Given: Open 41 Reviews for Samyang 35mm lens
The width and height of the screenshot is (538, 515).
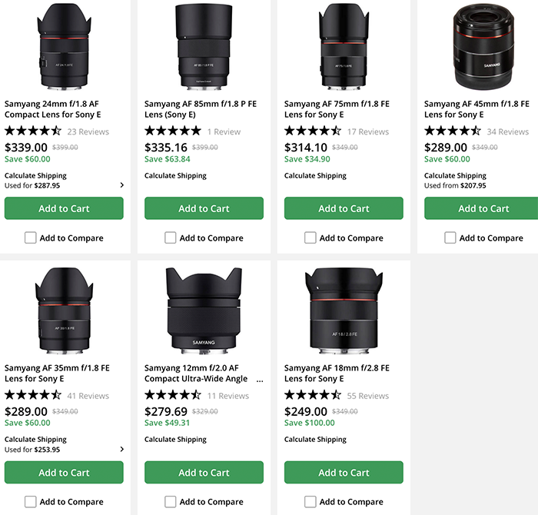Looking at the screenshot, I should coord(88,396).
